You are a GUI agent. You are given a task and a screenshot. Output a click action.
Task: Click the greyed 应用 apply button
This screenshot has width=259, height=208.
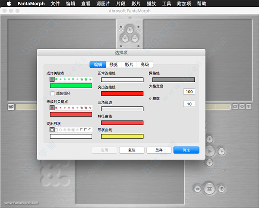(x=104, y=150)
